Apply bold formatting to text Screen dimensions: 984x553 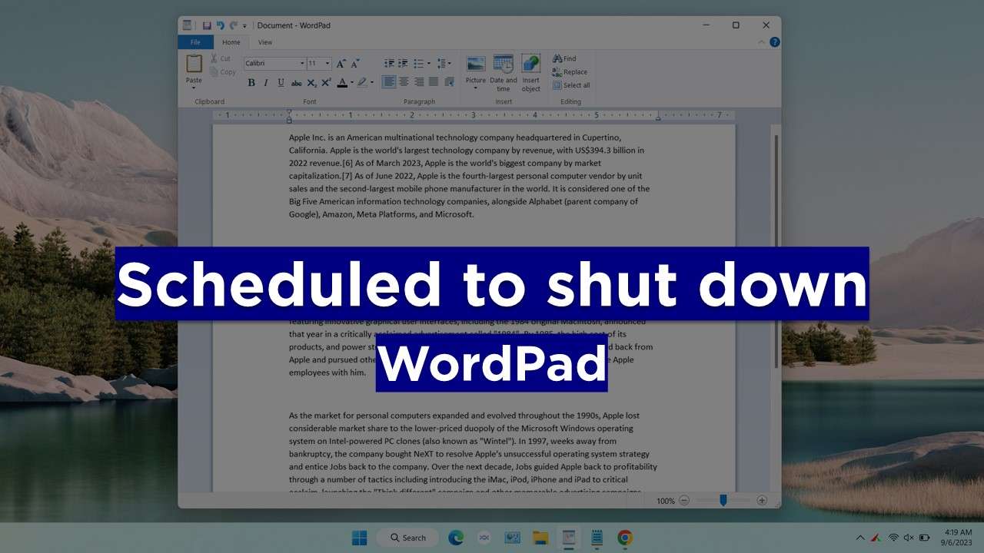pyautogui.click(x=251, y=82)
